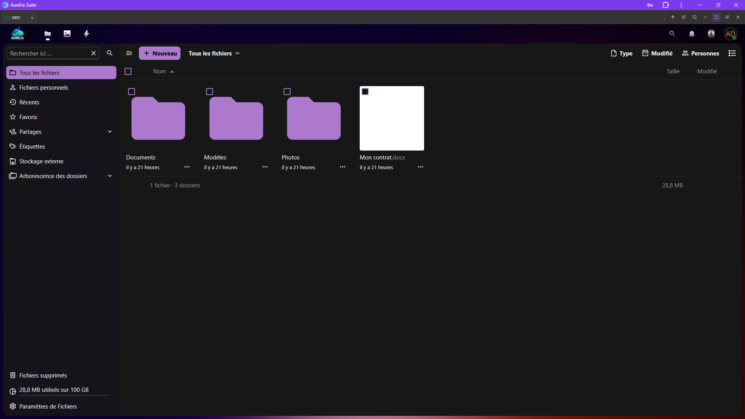Open the Modifié filter dropdown
Viewport: 745px width, 419px height.
point(657,54)
